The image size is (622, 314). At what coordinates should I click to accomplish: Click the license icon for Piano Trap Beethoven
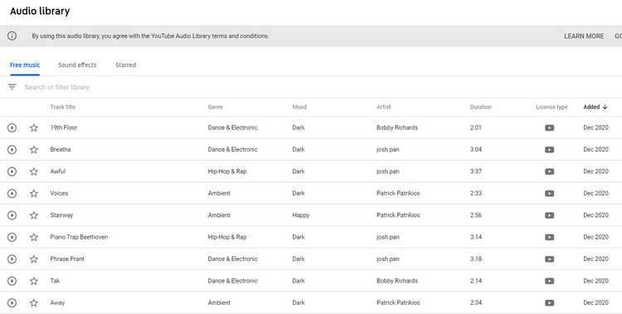point(549,237)
